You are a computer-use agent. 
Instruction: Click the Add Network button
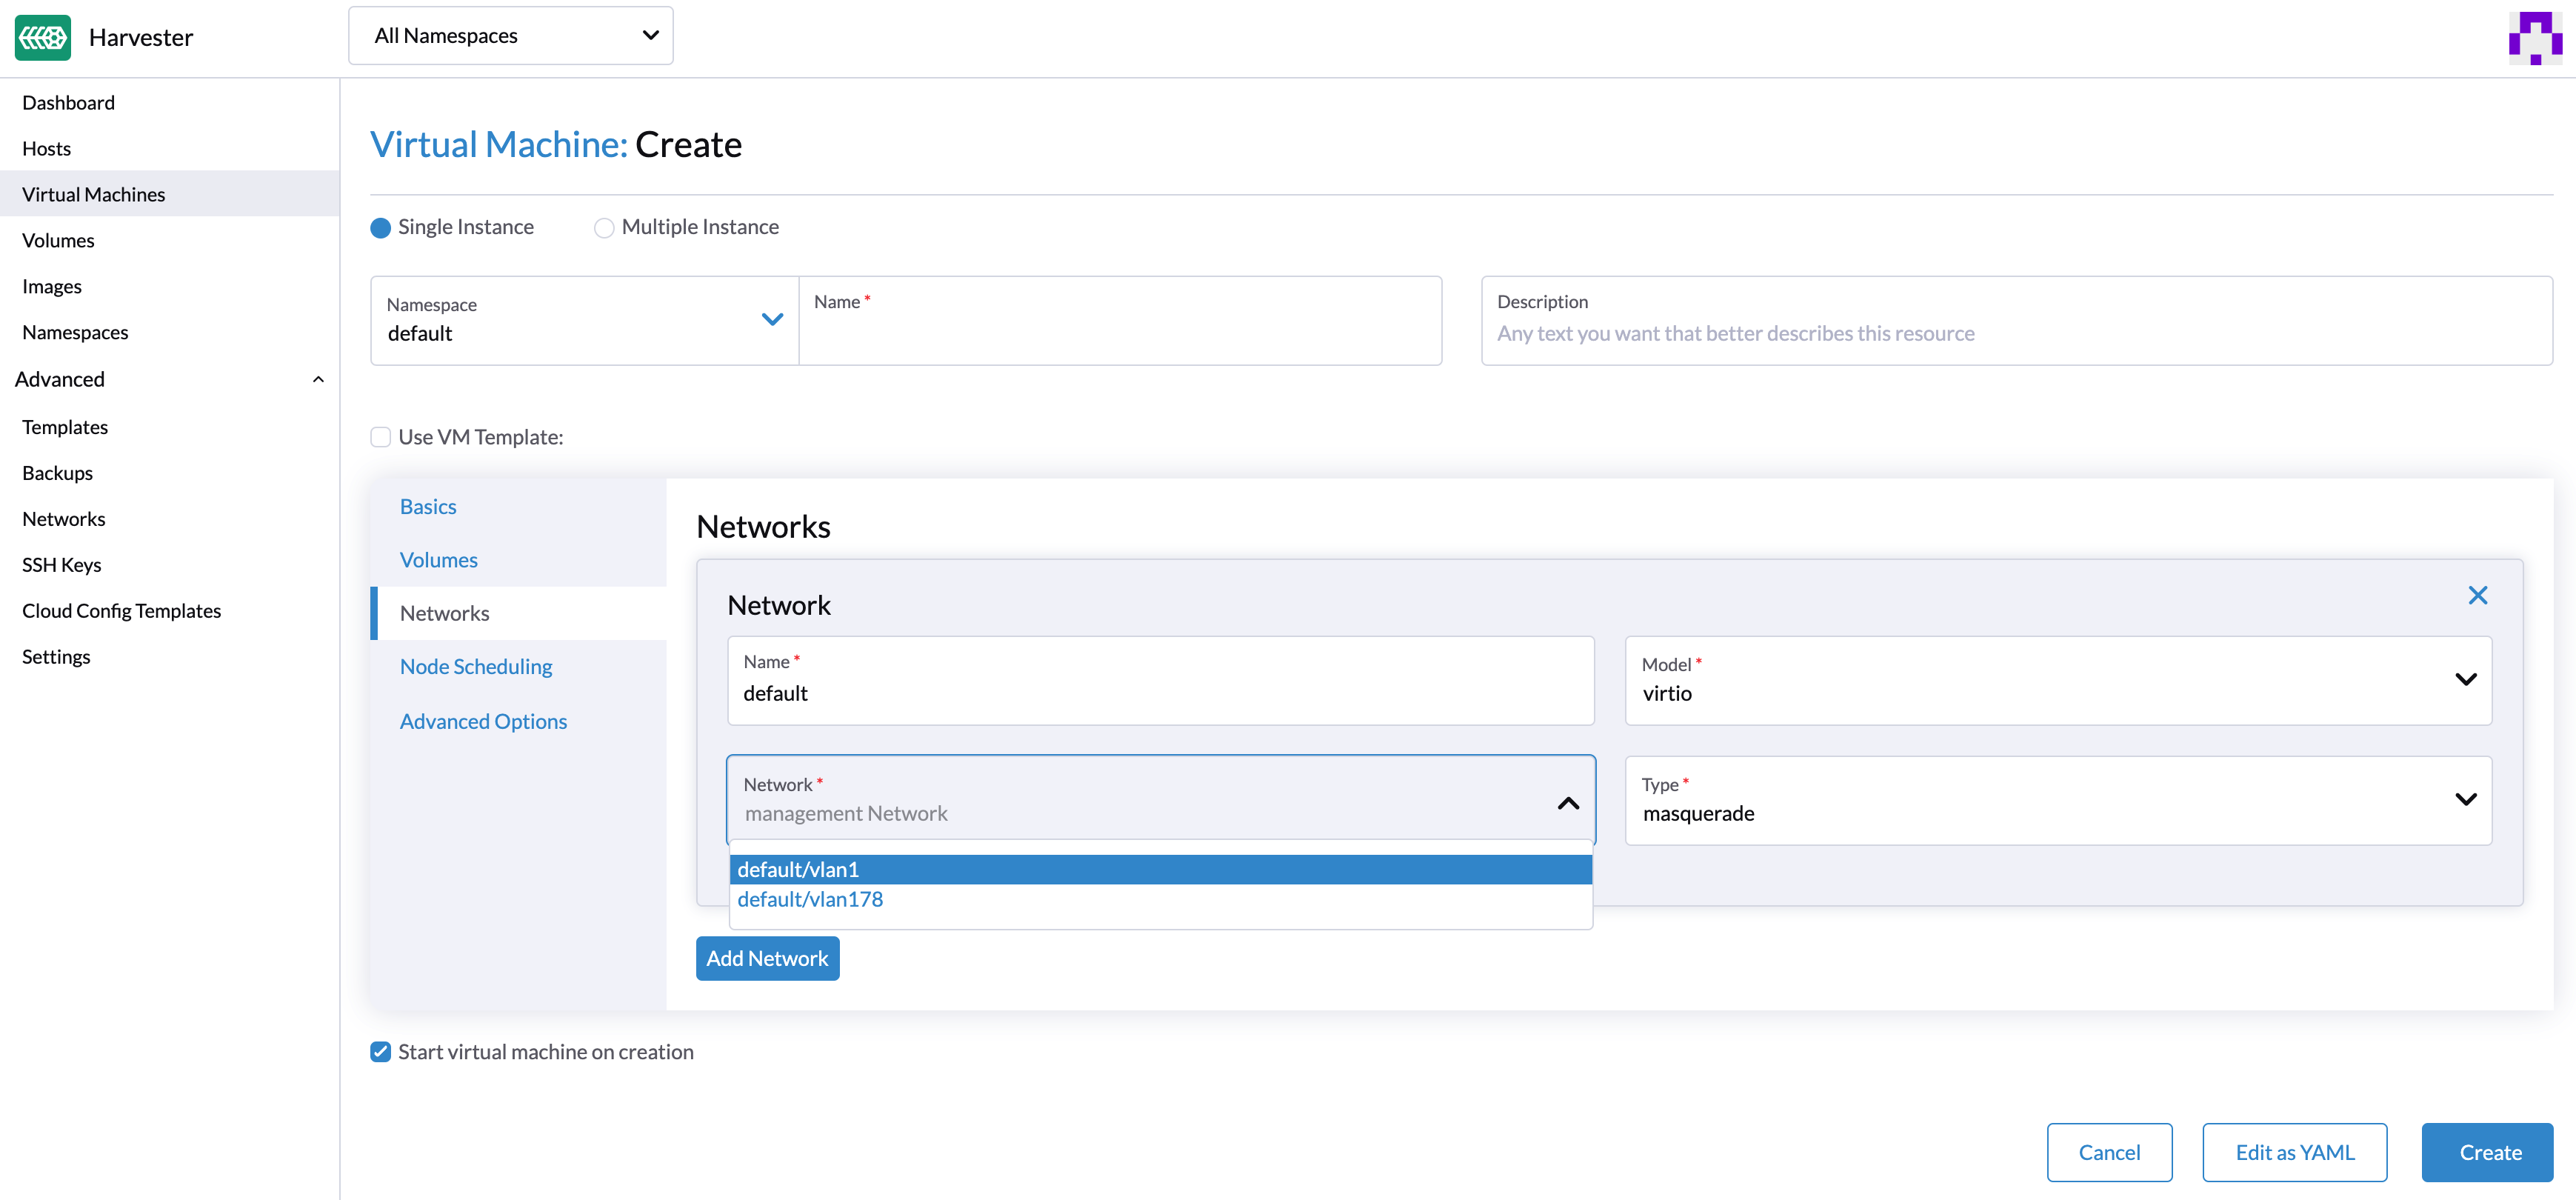767,959
